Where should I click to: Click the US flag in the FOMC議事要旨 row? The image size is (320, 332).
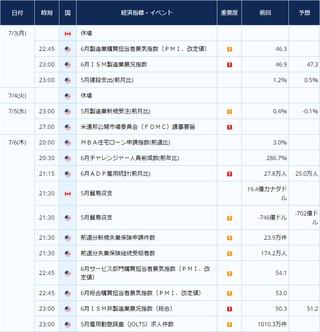tap(68, 127)
